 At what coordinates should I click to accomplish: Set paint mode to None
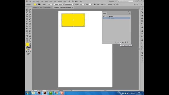[30, 49]
